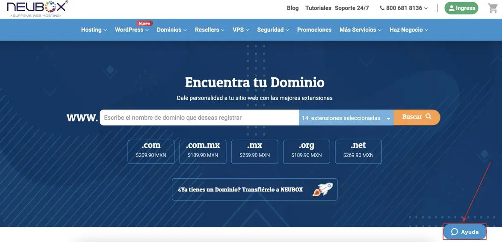Expand the VPS menu

[x=240, y=30]
